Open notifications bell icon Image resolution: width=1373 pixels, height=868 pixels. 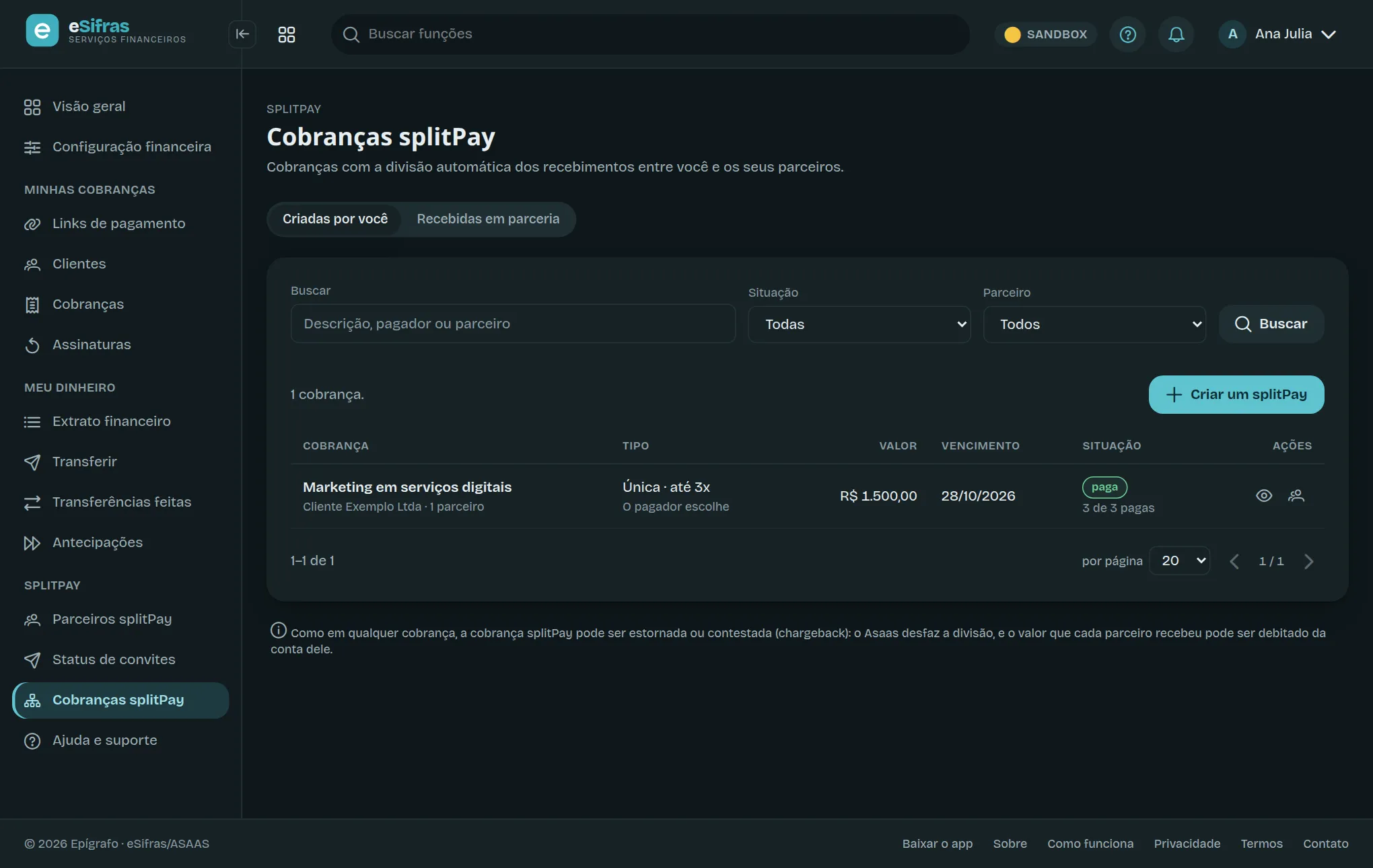point(1176,34)
